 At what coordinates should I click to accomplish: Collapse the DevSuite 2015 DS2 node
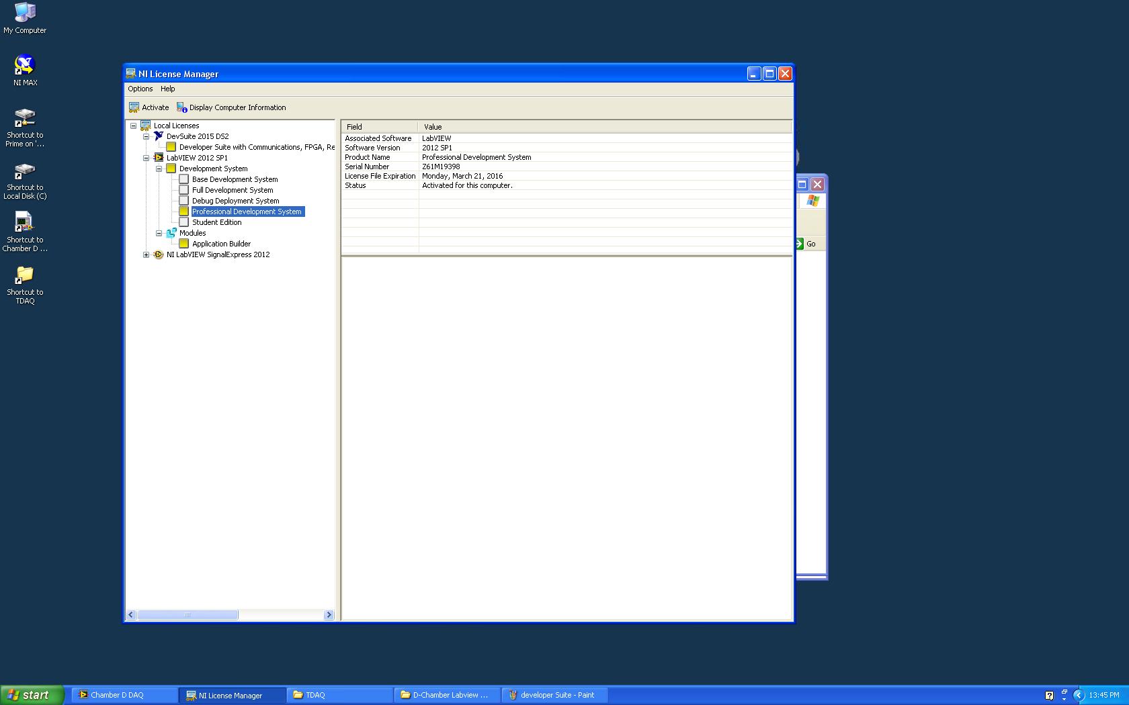tap(146, 136)
